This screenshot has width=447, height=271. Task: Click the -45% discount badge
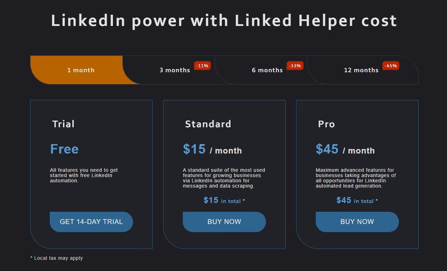coord(391,66)
